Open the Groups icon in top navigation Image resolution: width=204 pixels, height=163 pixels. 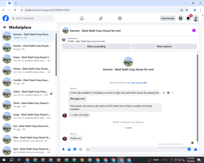[x=120, y=18]
